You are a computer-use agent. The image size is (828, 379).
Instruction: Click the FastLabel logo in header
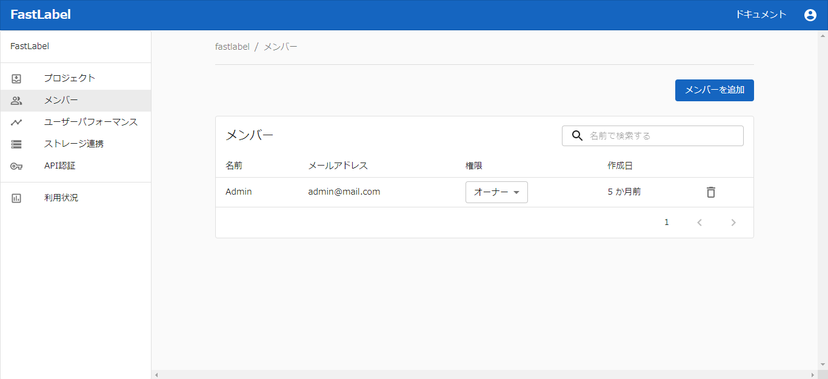tap(41, 15)
